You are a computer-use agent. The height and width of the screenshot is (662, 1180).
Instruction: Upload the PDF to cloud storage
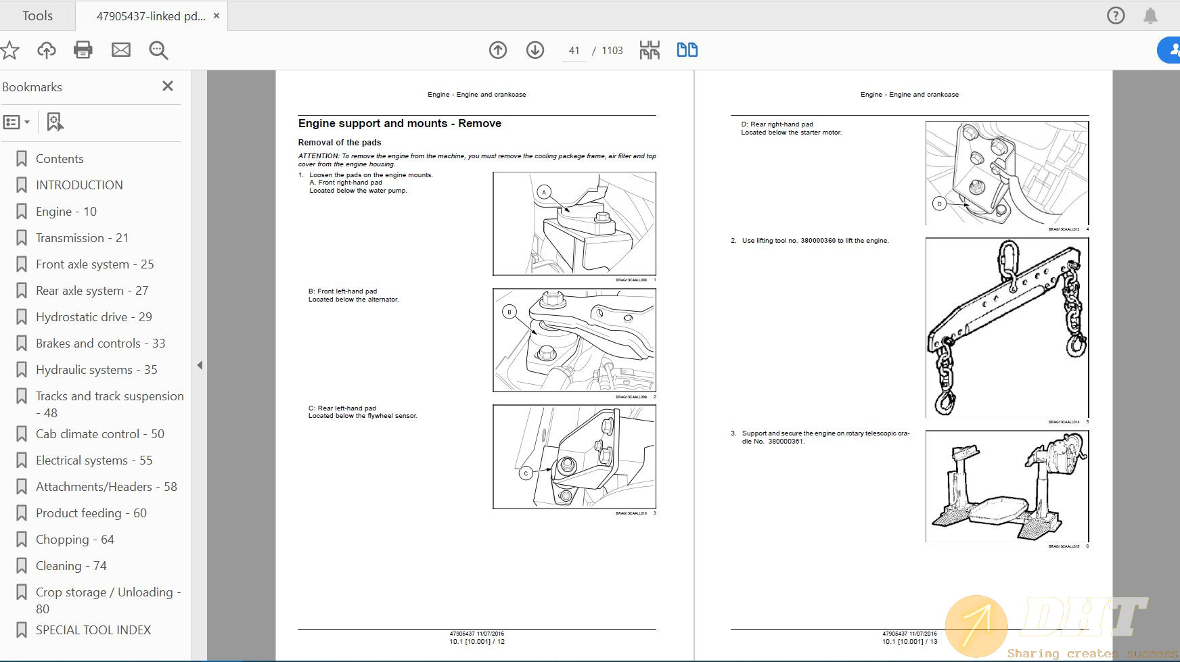click(45, 49)
